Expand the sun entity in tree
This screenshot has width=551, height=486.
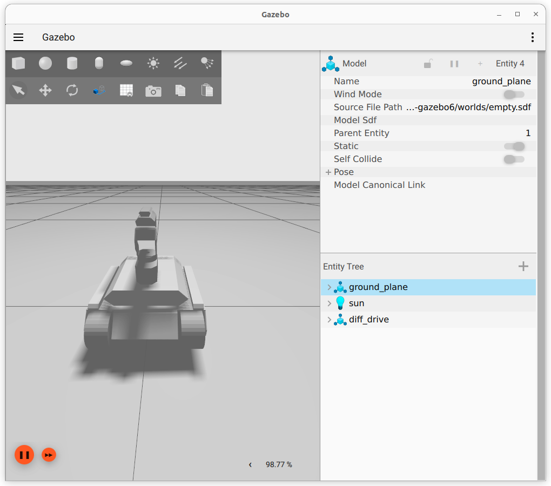[x=329, y=303]
